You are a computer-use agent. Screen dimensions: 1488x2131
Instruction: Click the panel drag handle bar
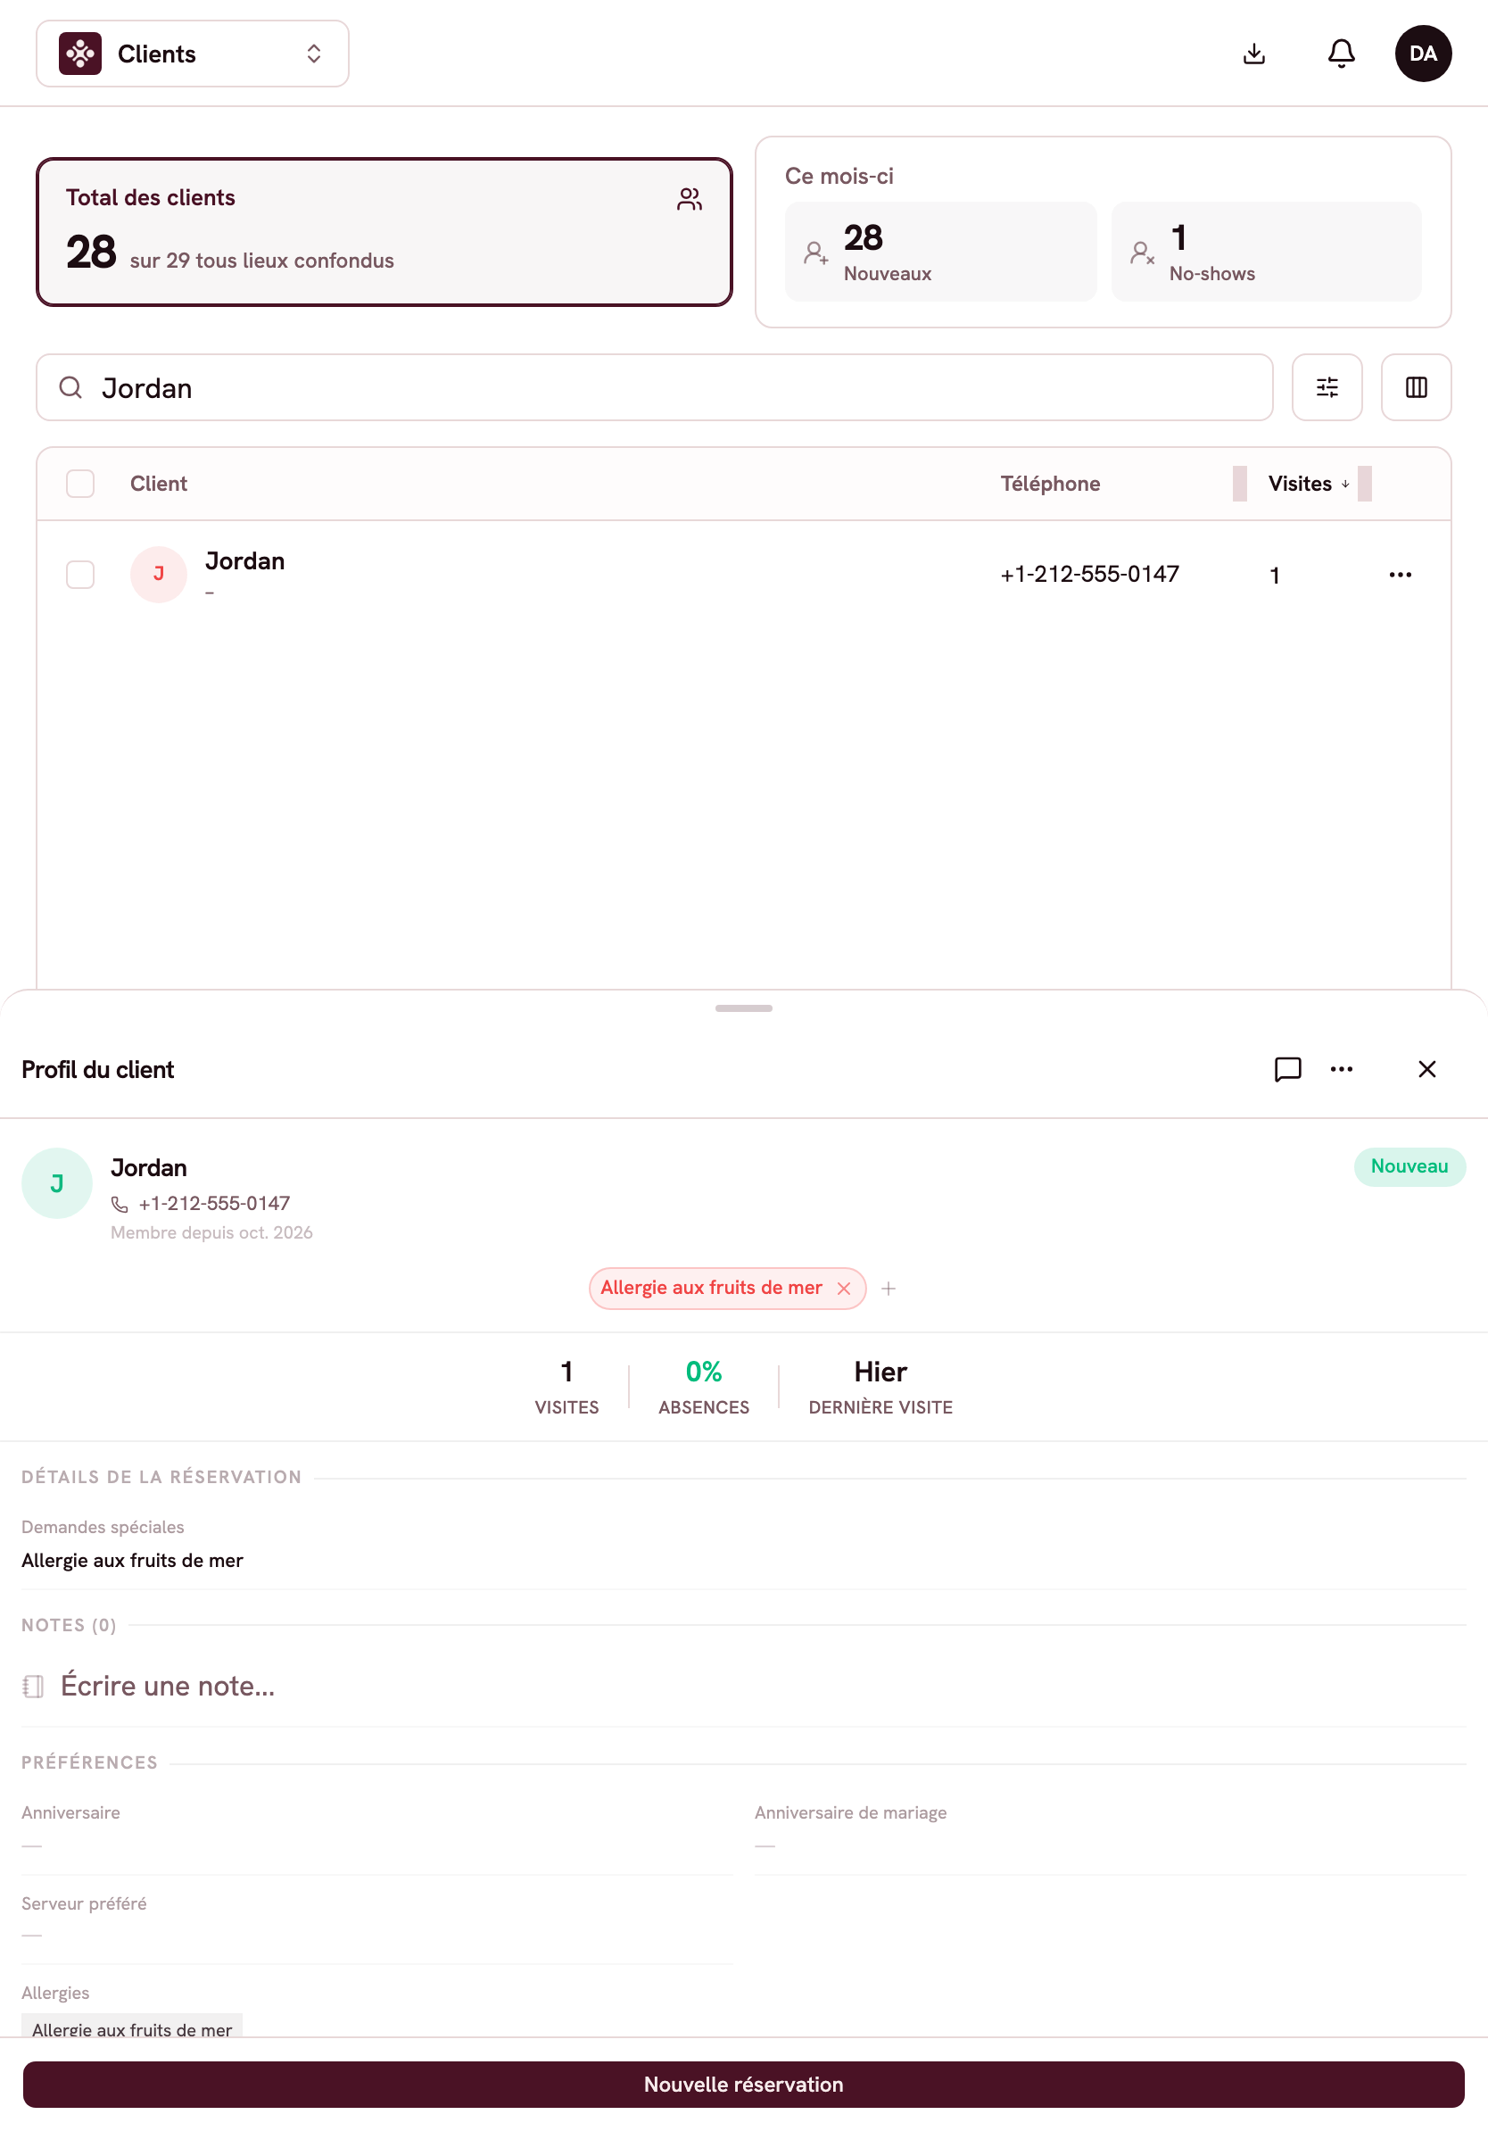(744, 1008)
